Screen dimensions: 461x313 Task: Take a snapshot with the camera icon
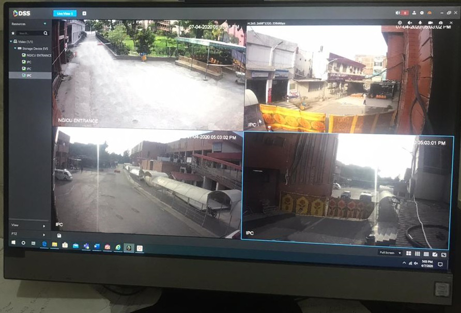(440, 23)
